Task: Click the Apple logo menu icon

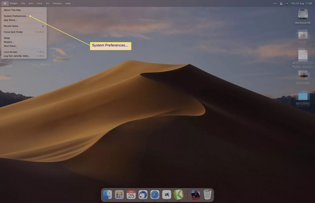Action: click(5, 3)
